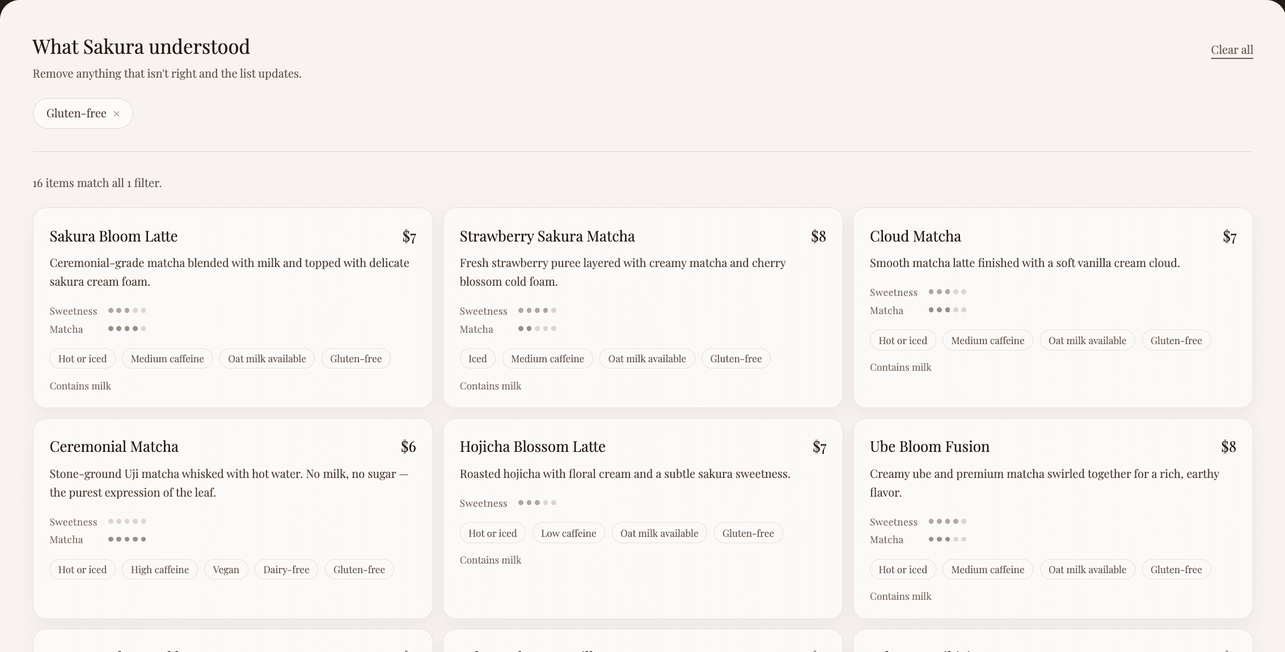Select the 'High caffeine' tag
Viewport: 1285px width, 652px height.
click(x=160, y=570)
